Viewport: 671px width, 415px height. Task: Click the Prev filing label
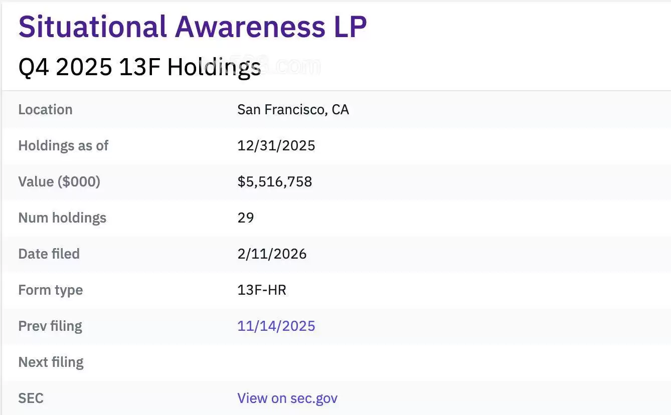click(50, 326)
